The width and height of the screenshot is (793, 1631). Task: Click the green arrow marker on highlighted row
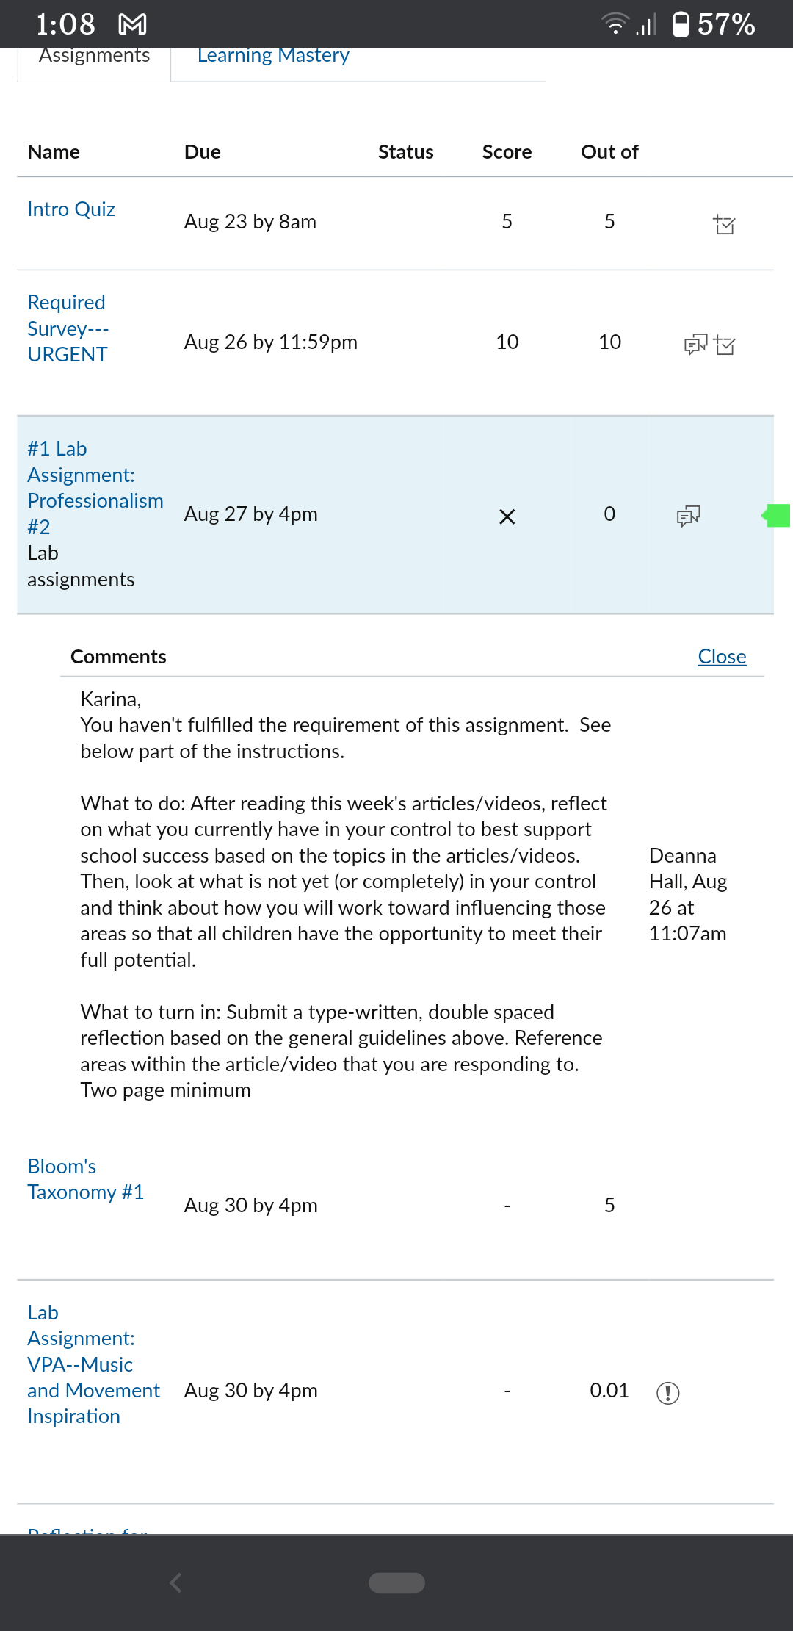(x=776, y=516)
